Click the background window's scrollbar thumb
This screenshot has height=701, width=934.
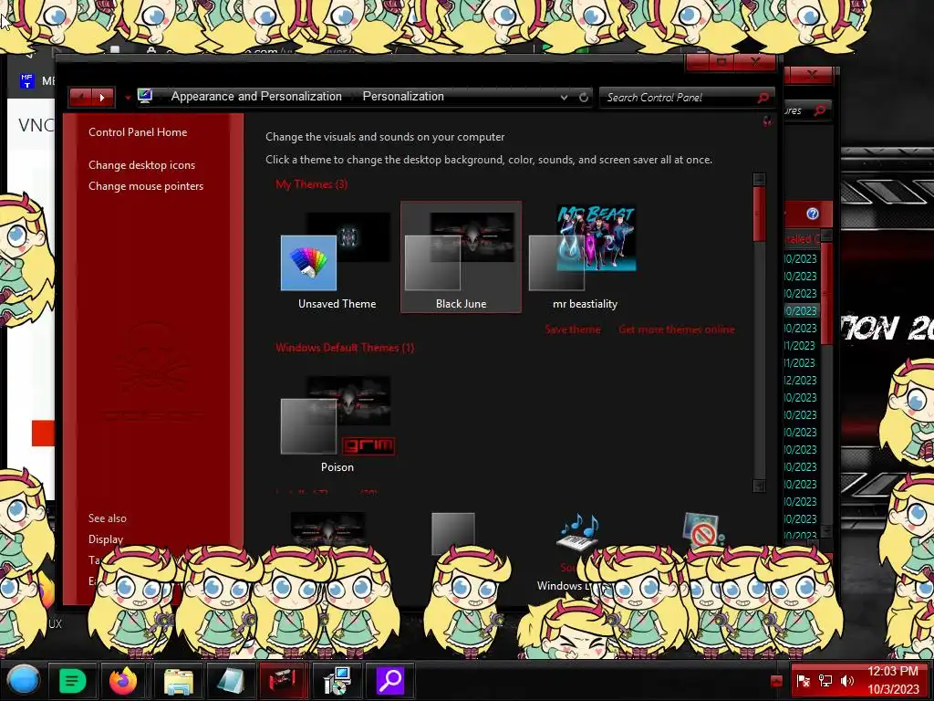[826, 292]
